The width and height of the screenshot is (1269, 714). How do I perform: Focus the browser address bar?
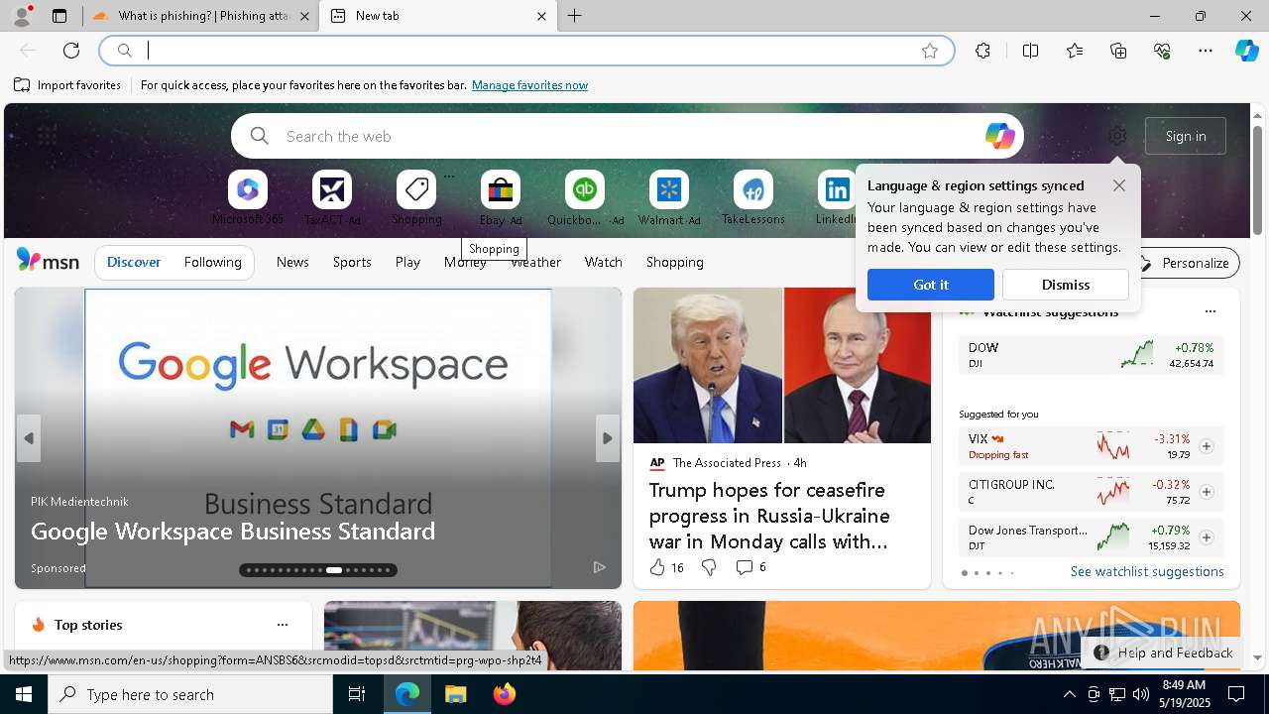(525, 51)
